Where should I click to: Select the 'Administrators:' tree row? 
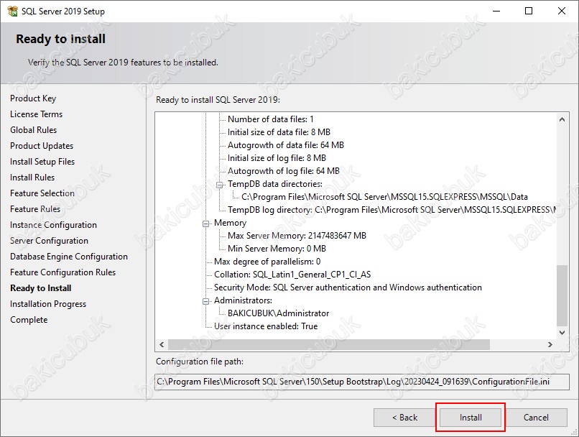243,300
